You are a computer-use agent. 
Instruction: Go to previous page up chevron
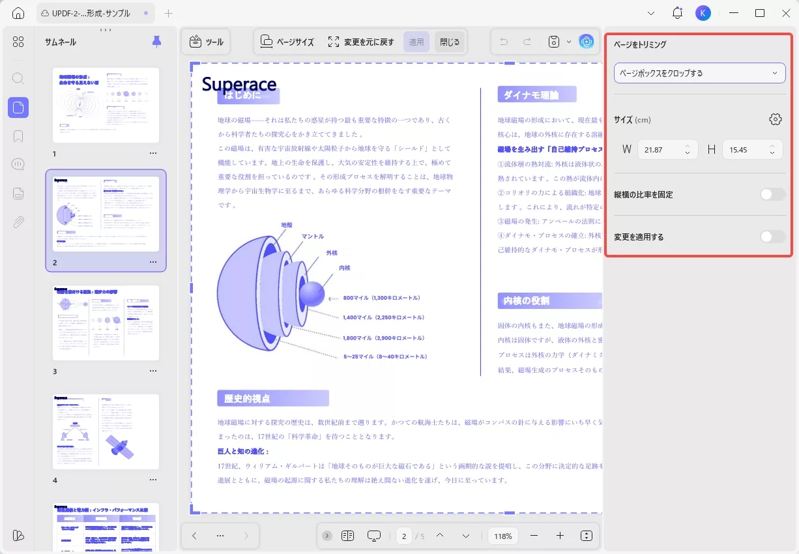440,536
